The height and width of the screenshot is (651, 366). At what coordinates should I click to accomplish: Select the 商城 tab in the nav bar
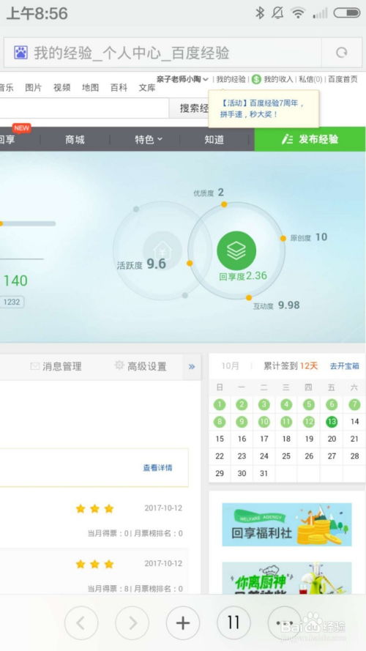coord(75,139)
